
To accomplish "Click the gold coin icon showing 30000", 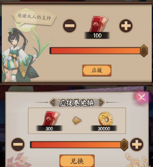I will pos(105,119).
